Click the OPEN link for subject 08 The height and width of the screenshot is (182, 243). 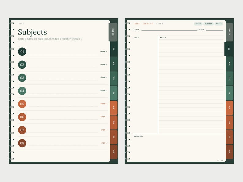[104, 143]
